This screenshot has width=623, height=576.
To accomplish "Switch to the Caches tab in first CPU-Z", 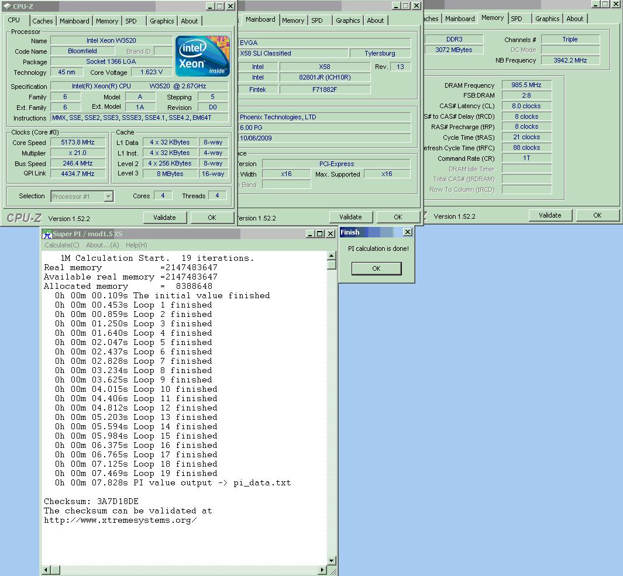I will pyautogui.click(x=43, y=21).
